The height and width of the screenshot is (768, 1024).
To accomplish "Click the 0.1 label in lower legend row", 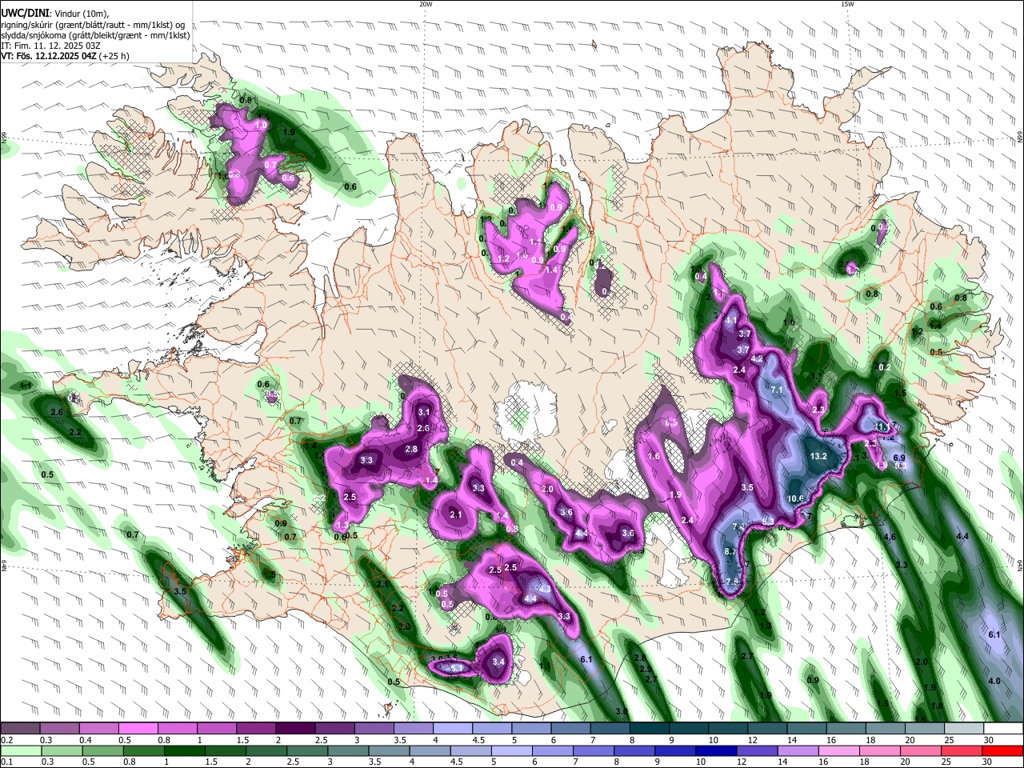I will point(6,762).
